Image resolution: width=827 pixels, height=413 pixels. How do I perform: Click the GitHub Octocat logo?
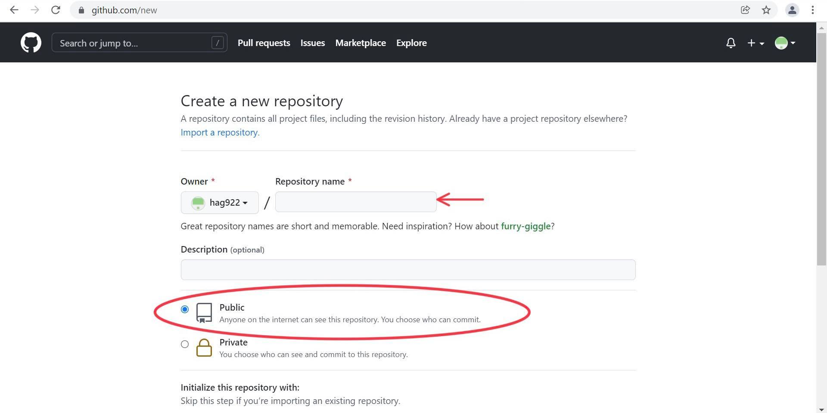31,43
